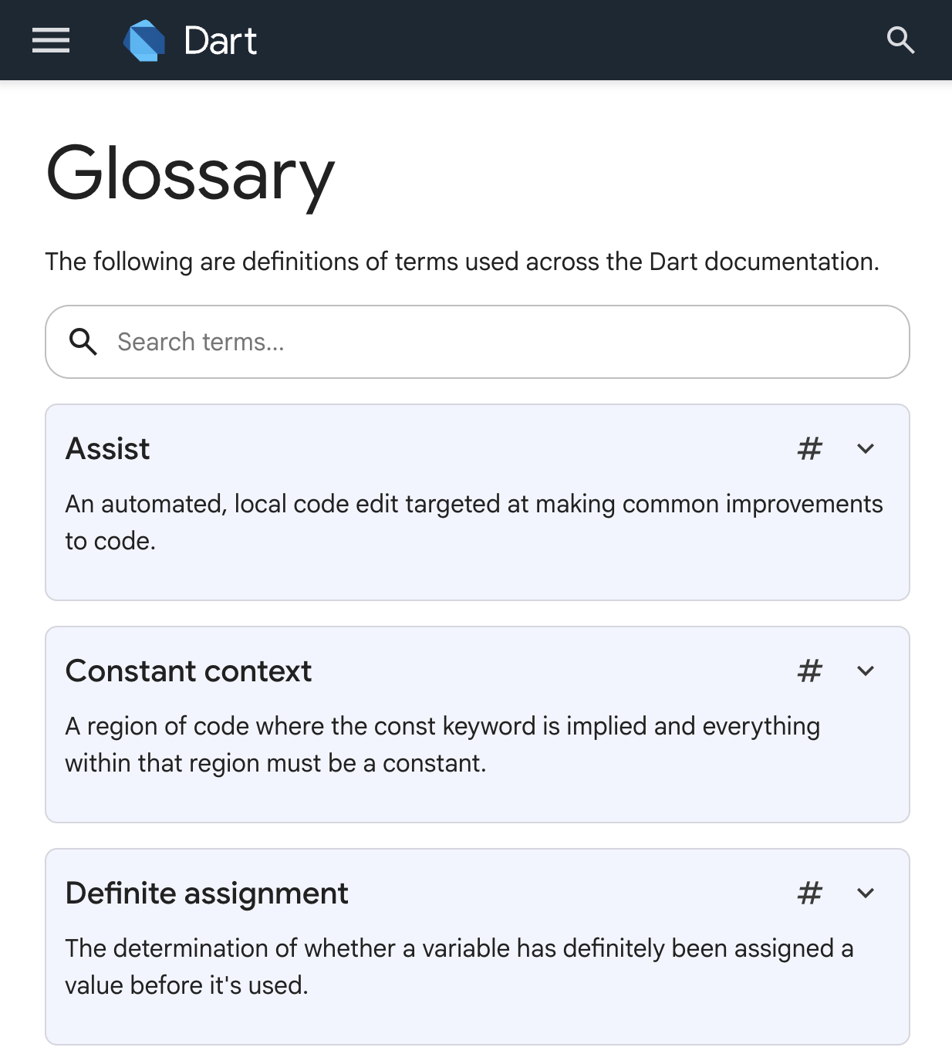Select the Assist glossary term heading
This screenshot has height=1054, width=952.
107,448
